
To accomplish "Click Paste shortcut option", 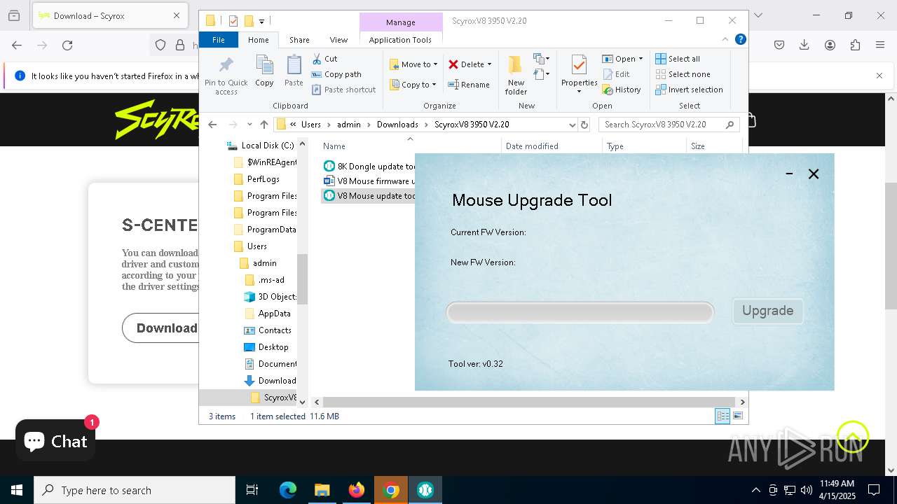I will click(x=343, y=90).
